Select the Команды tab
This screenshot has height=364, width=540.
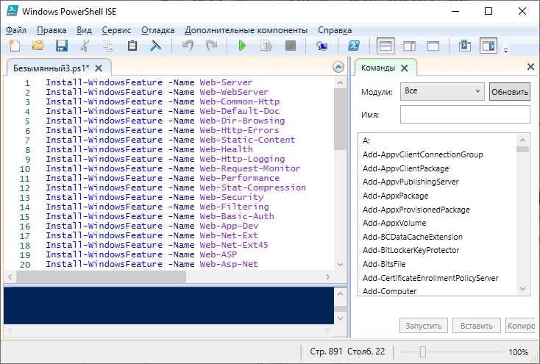point(378,68)
